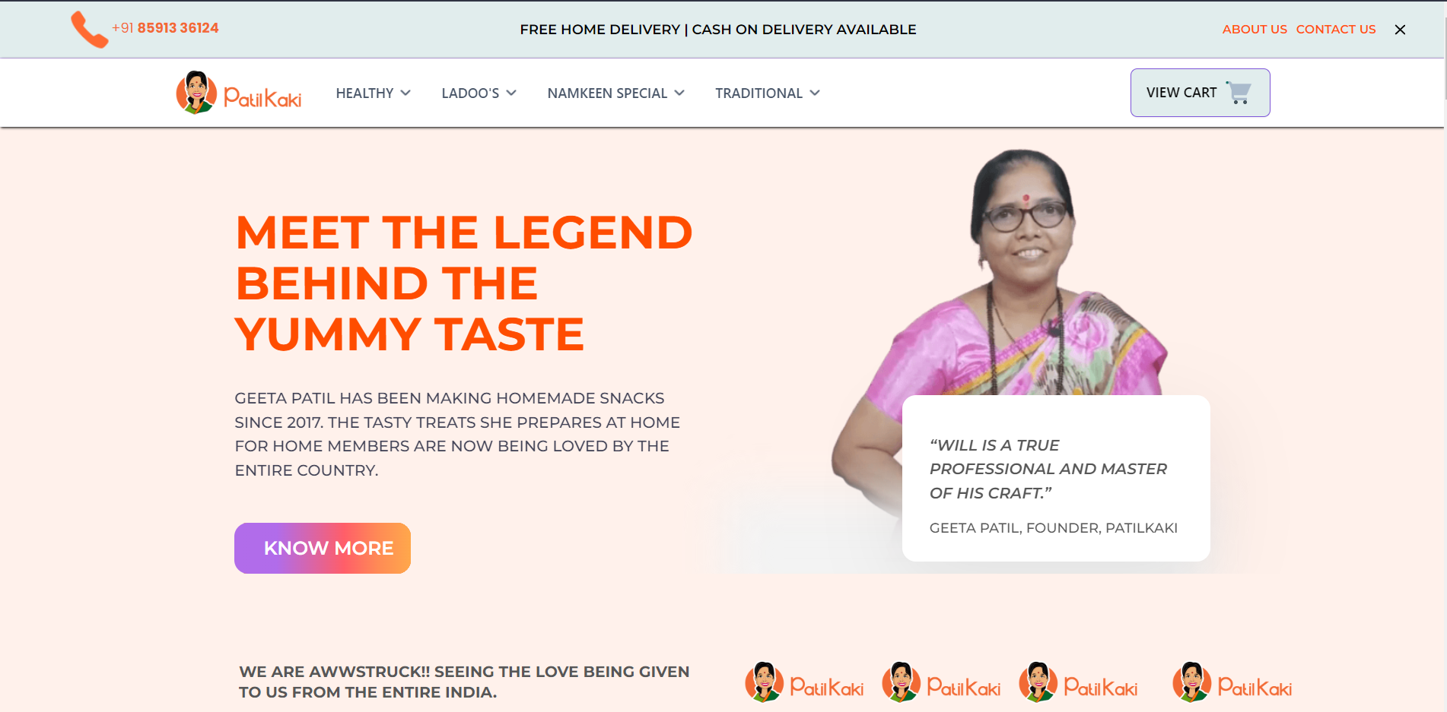Click the fourth PatilKaki logo at bottom
The height and width of the screenshot is (712, 1447).
coord(1232,682)
